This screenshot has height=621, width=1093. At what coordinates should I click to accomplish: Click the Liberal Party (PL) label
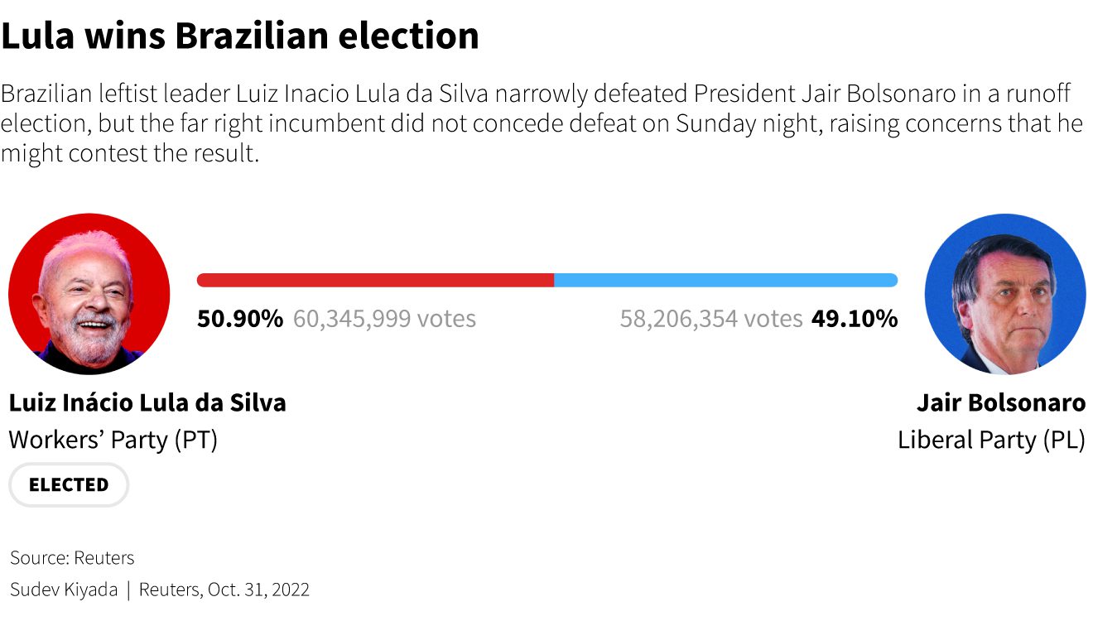coord(992,440)
